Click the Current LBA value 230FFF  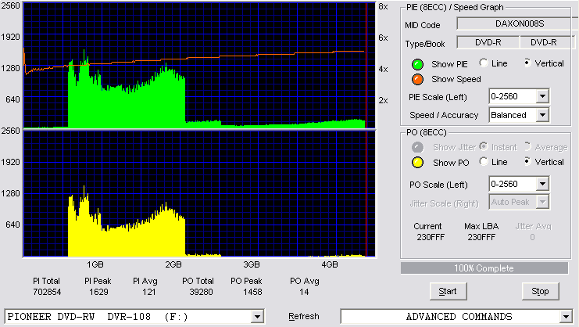[x=431, y=237]
